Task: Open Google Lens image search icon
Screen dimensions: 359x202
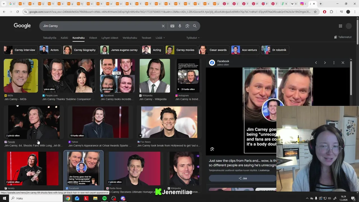Action: (x=187, y=26)
